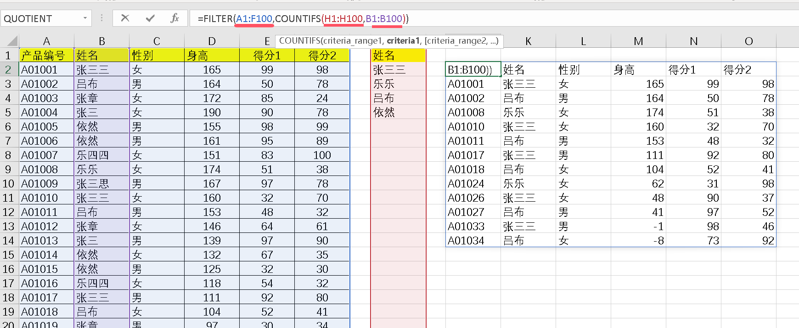Image resolution: width=799 pixels, height=328 pixels.
Task: Select criteria cell 张三三 in column H
Action: [x=398, y=69]
